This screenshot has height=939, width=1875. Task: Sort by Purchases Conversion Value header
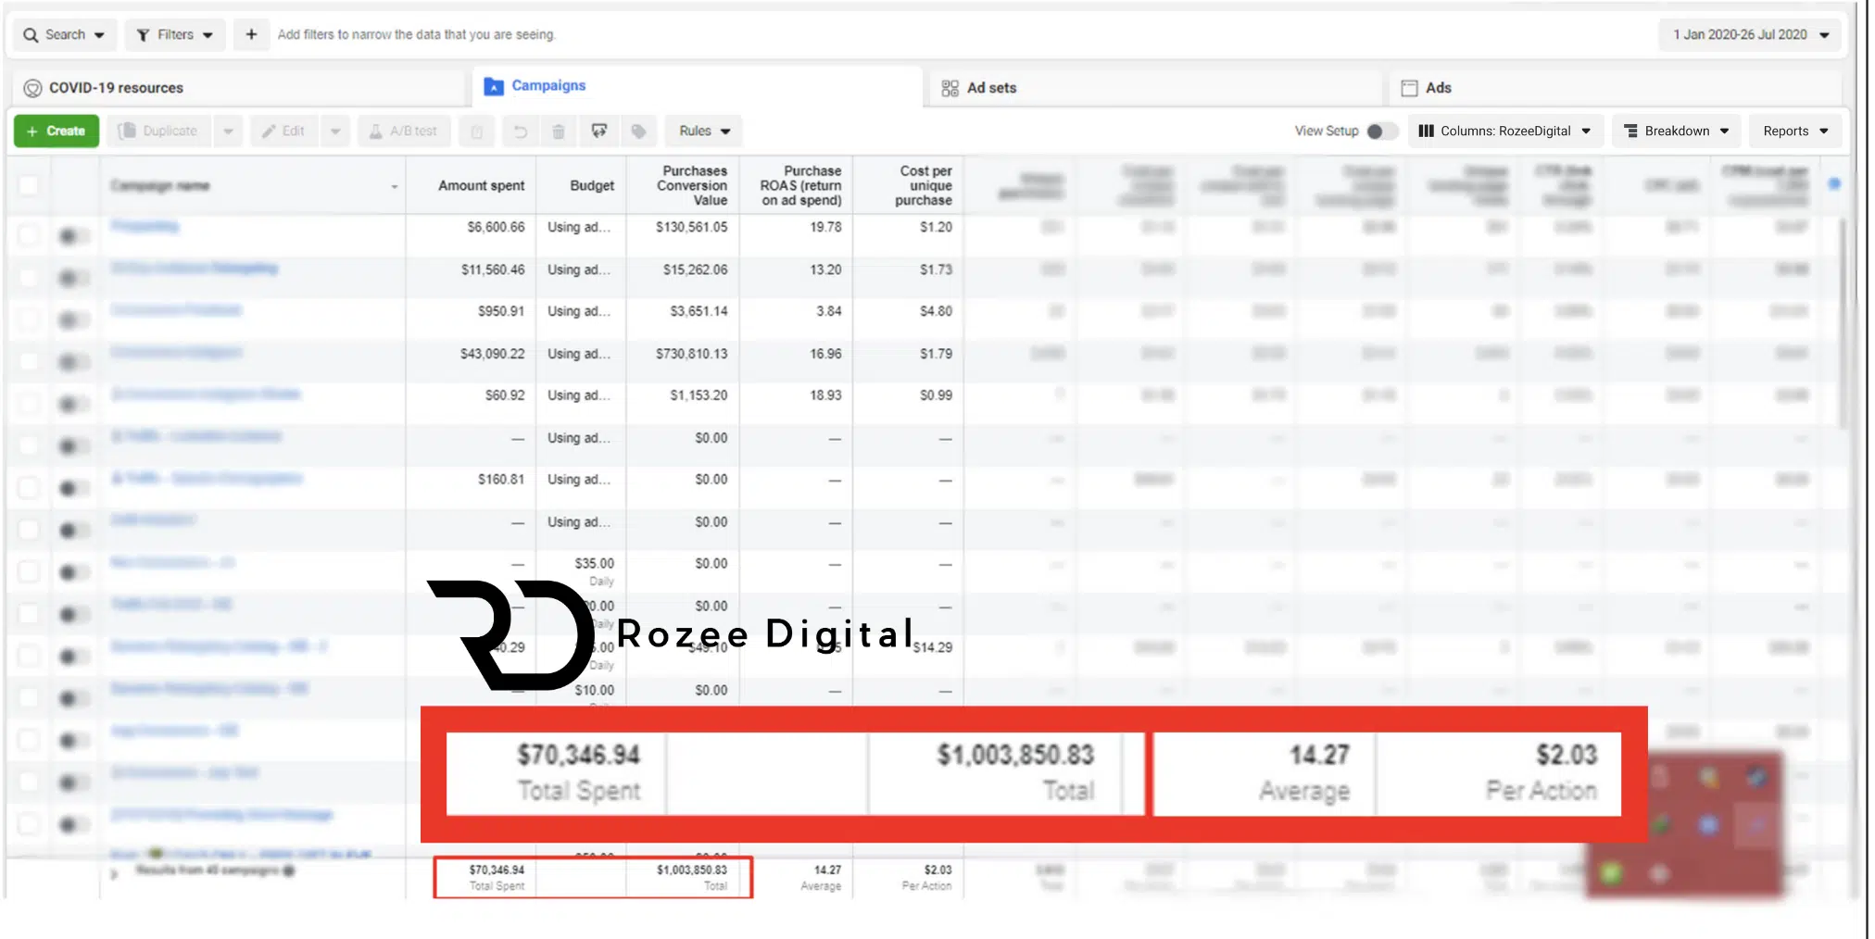(x=692, y=185)
